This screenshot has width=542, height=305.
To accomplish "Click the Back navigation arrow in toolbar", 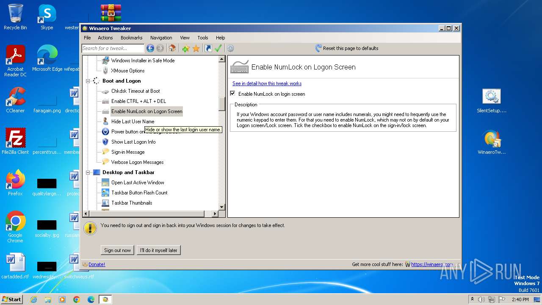I will tap(150, 48).
